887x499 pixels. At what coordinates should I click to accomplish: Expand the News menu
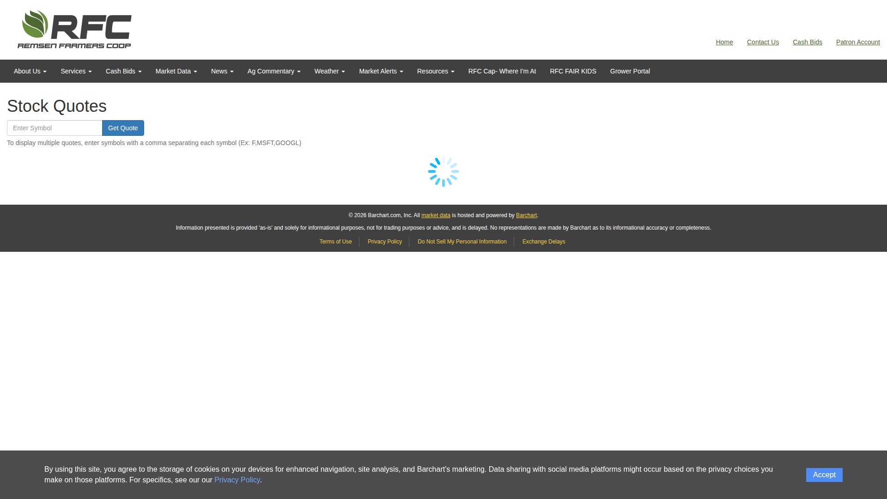click(x=222, y=71)
